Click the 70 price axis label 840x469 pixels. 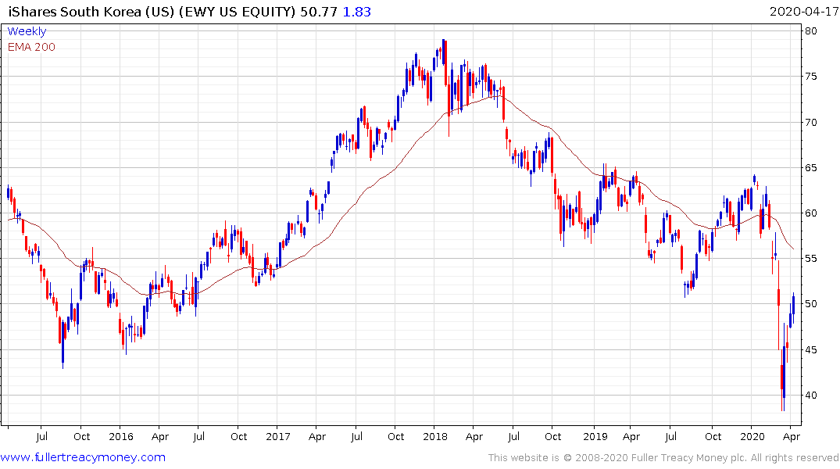point(810,122)
